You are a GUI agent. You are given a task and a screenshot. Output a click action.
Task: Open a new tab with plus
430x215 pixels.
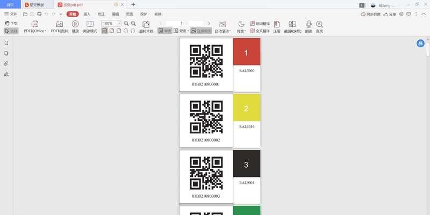[133, 4]
